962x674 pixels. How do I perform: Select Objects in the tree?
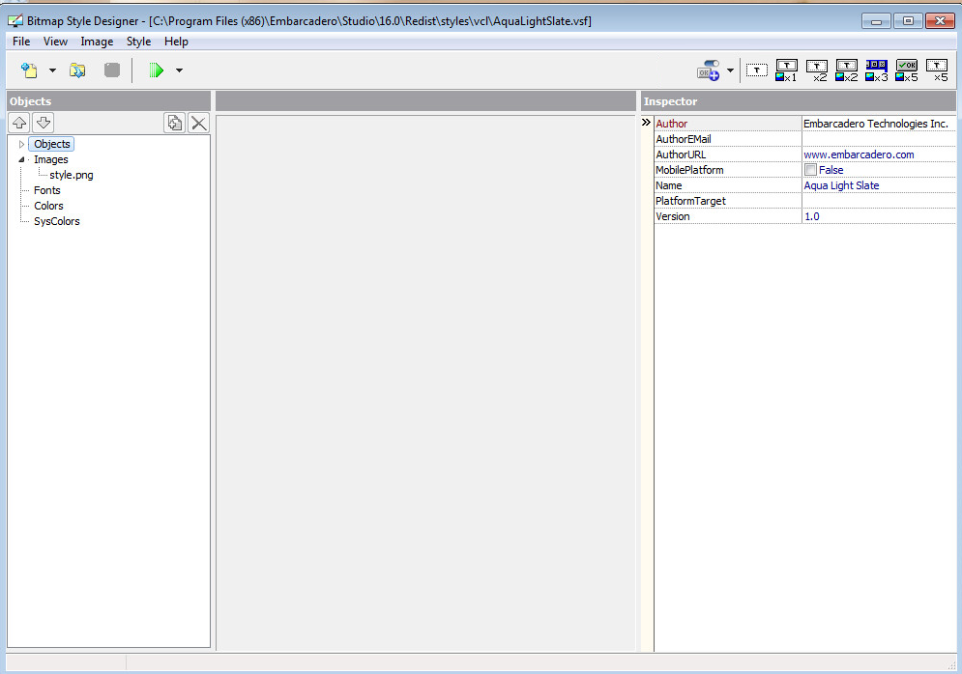point(51,144)
